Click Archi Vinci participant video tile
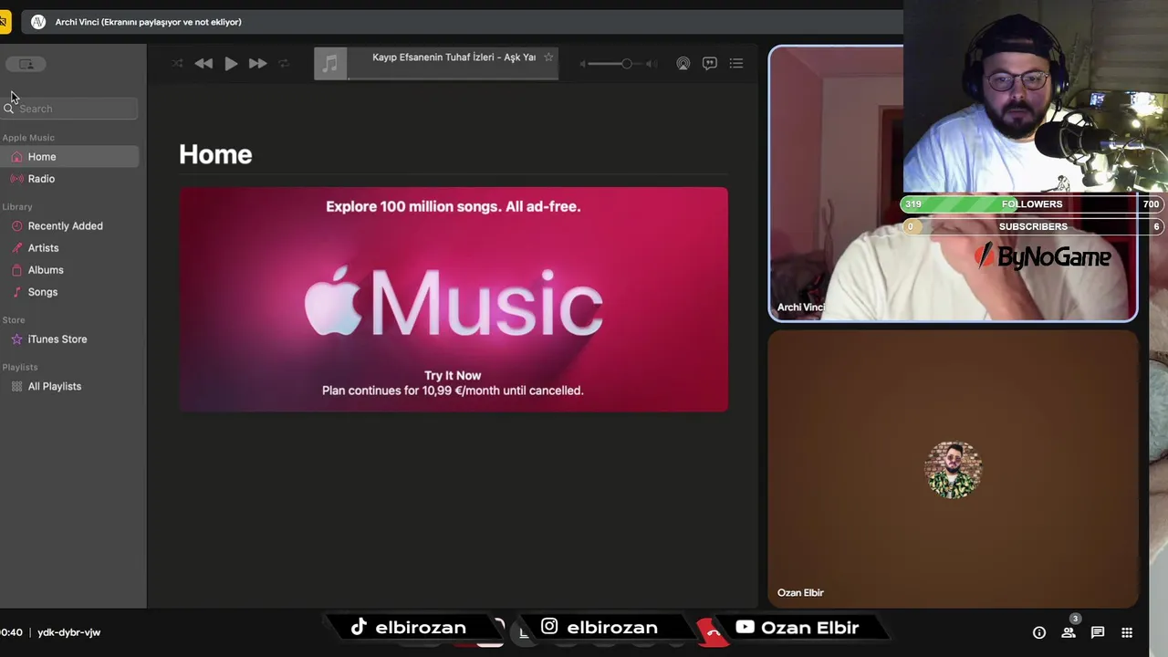1168x657 pixels. tap(953, 183)
